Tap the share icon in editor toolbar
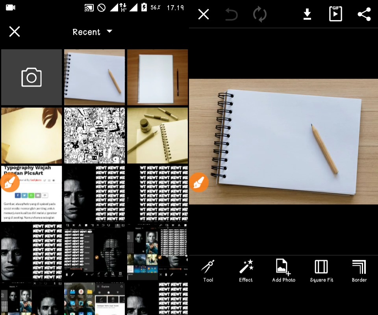 coord(364,15)
